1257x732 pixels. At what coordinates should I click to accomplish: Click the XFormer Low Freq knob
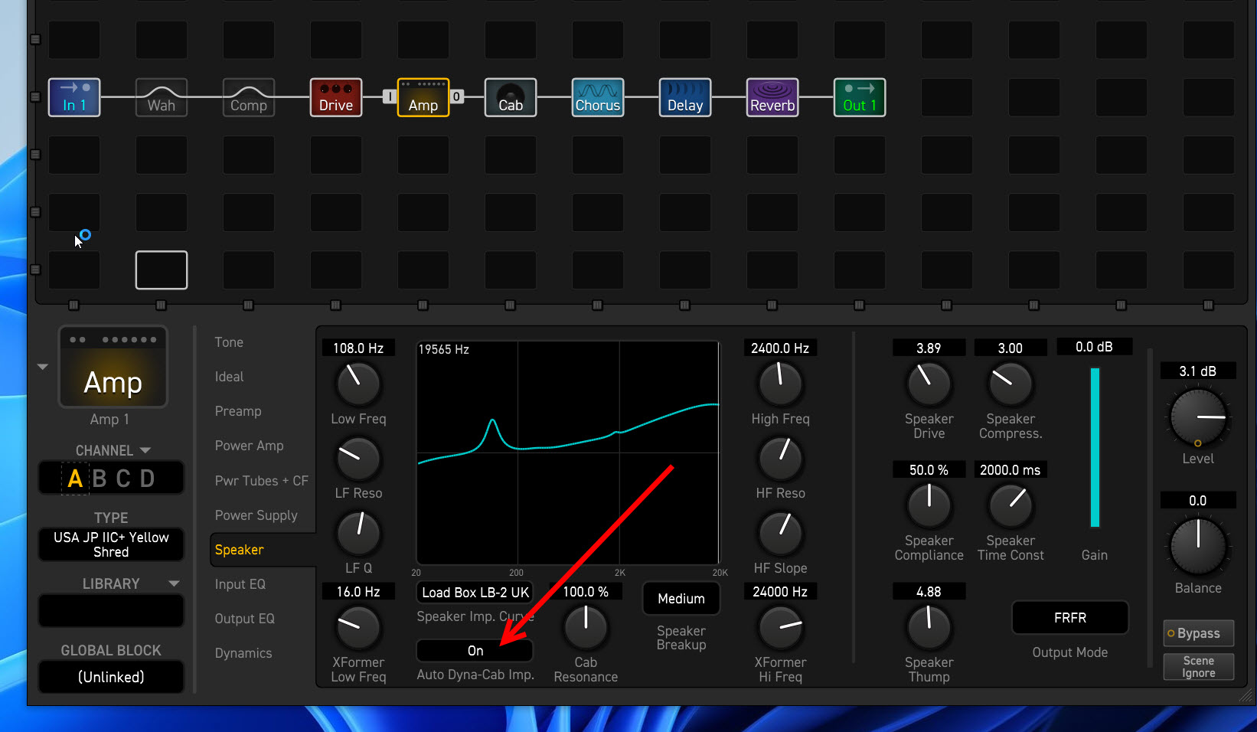click(x=358, y=628)
